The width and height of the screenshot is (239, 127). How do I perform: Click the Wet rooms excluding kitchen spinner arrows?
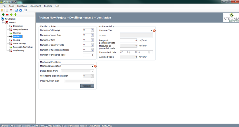[92, 76]
